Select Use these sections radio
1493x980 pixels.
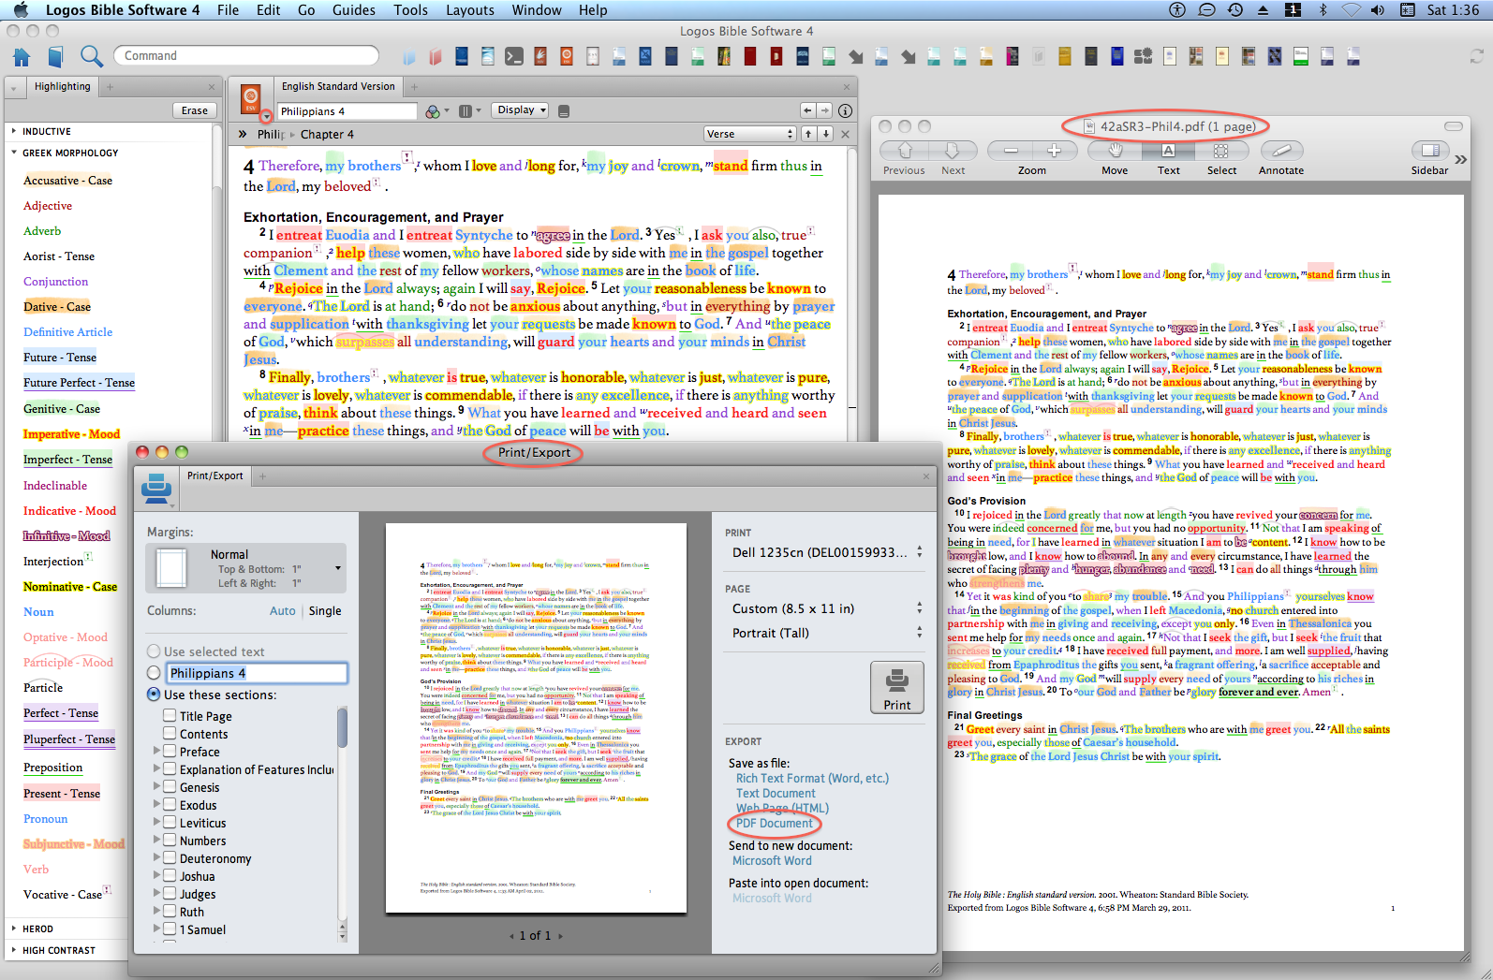(x=154, y=695)
